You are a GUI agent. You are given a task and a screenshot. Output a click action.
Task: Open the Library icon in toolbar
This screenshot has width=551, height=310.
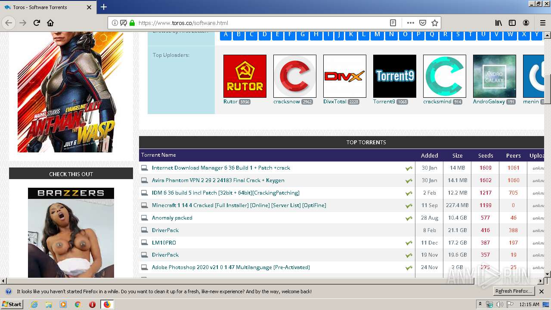point(498,23)
